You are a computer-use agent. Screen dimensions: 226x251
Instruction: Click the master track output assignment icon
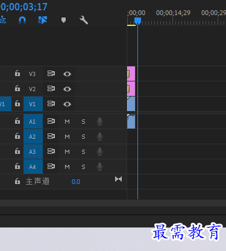pyautogui.click(x=118, y=179)
